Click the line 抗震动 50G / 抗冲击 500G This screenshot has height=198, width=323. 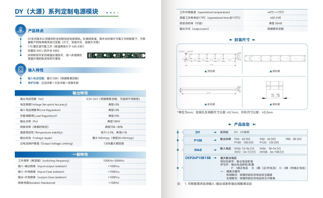pos(44,51)
